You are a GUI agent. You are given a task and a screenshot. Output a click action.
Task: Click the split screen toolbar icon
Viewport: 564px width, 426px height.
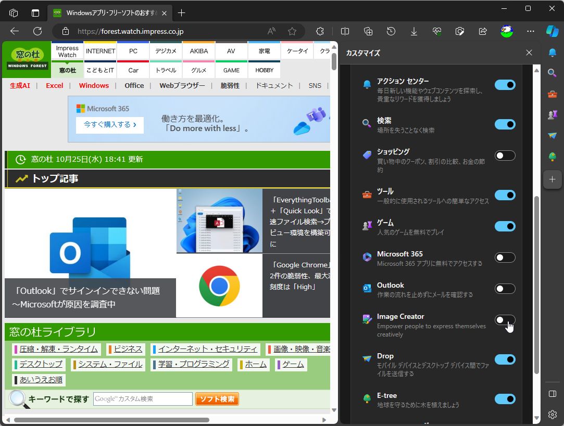point(344,31)
